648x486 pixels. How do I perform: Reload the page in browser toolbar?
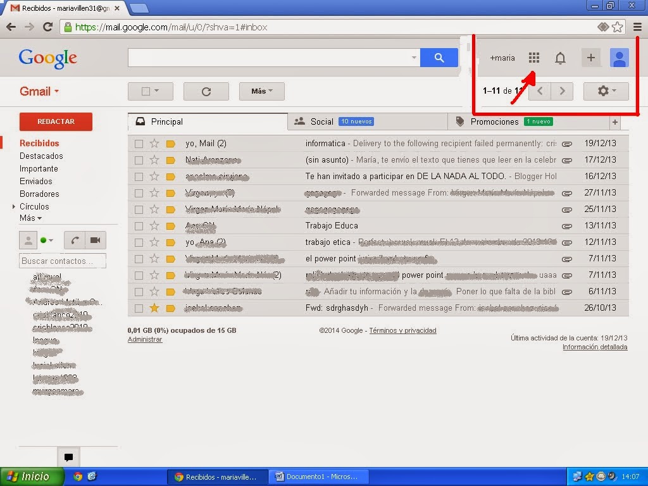coord(48,27)
